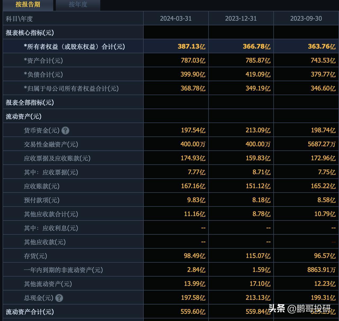
Task: Switch to the 按年度 tab
Action: 78,5
